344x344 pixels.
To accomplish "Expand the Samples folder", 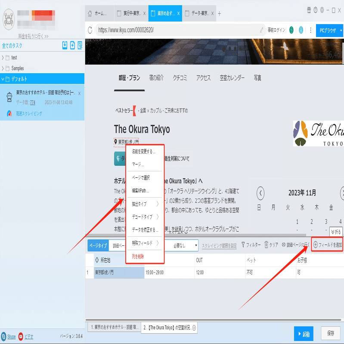I will click(x=3, y=68).
